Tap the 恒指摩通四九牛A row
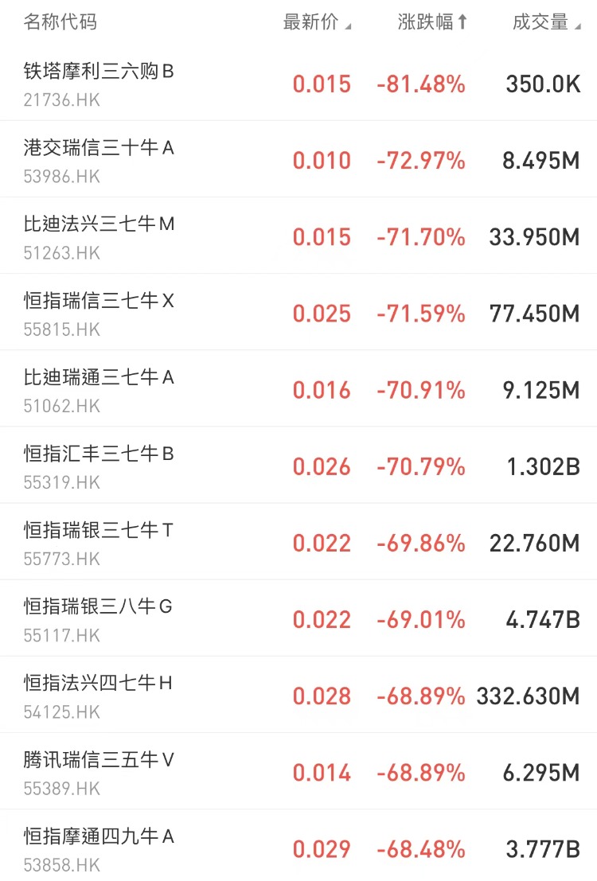This screenshot has height=881, width=597. pyautogui.click(x=99, y=836)
